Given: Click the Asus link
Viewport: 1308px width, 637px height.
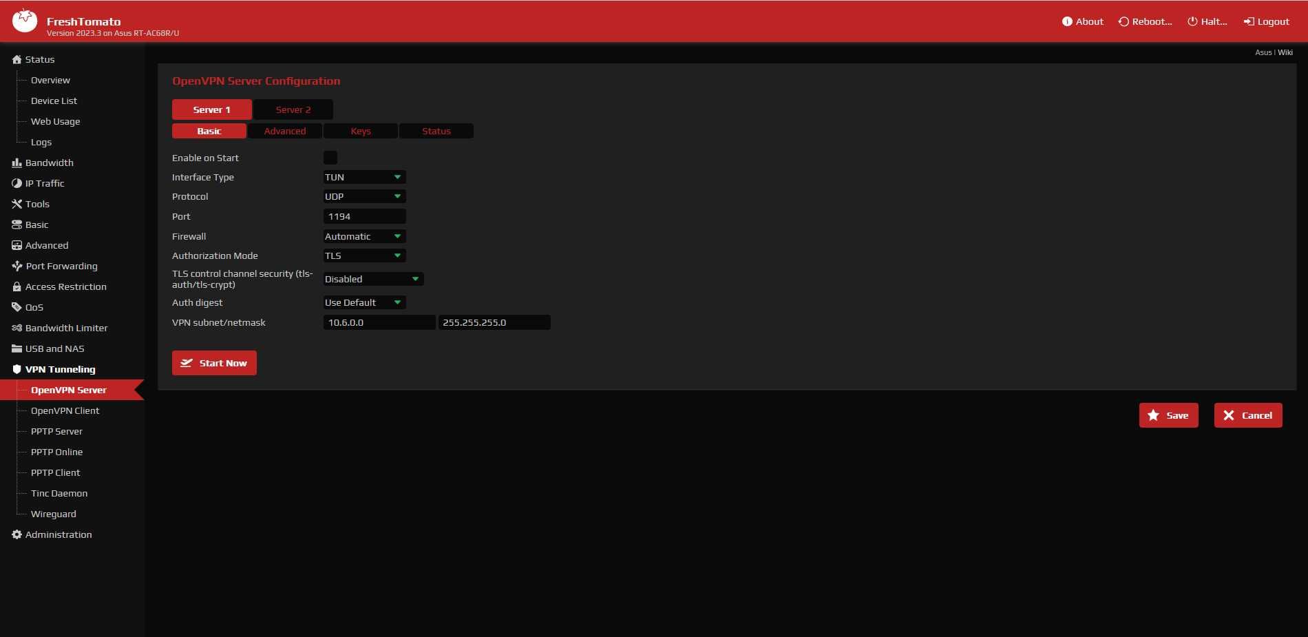Looking at the screenshot, I should [x=1263, y=52].
